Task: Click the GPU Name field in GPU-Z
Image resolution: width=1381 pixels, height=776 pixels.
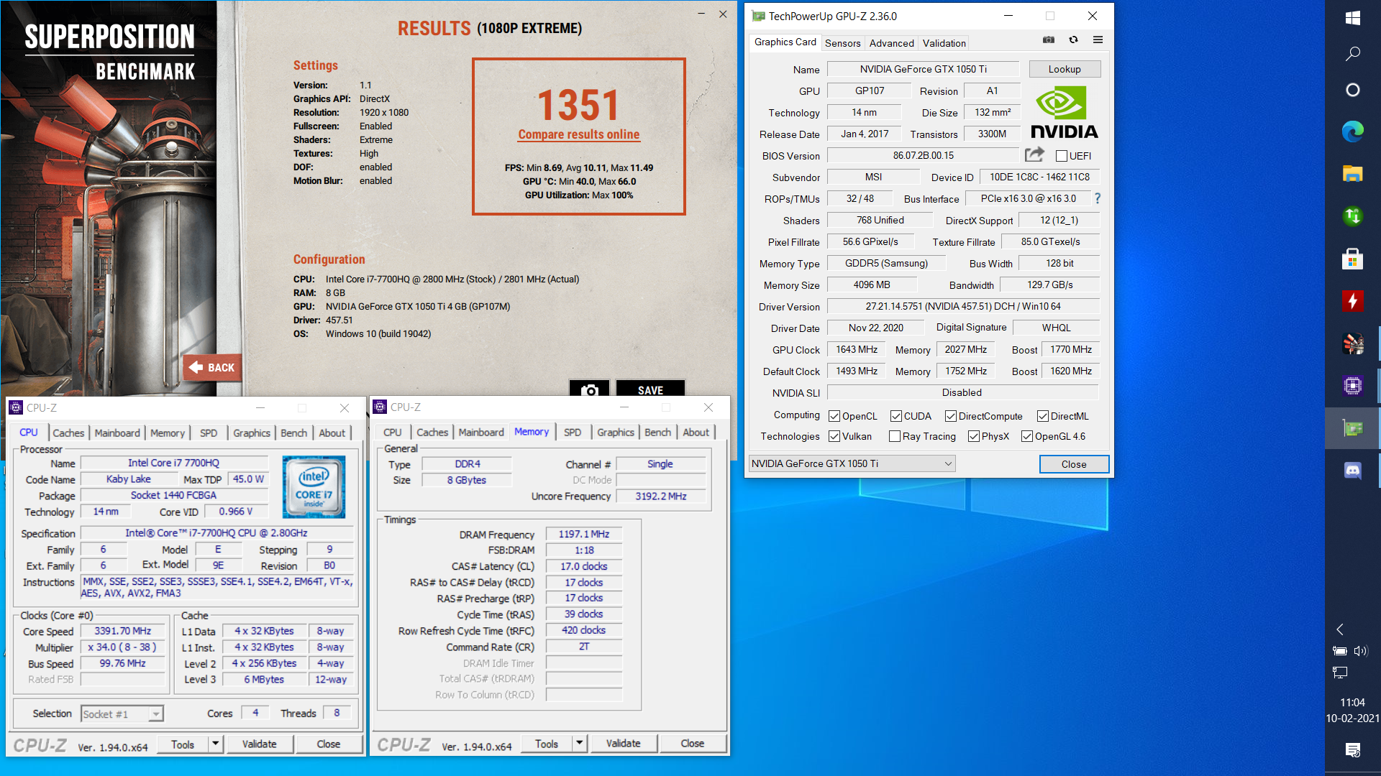Action: click(x=924, y=69)
